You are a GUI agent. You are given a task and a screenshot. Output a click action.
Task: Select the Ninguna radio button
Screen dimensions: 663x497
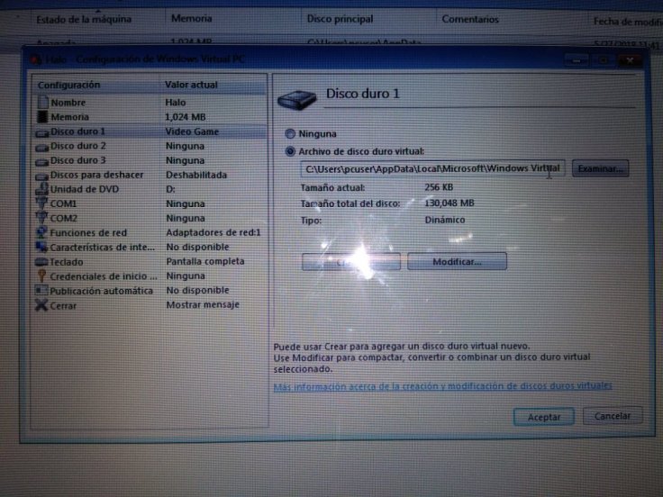[x=290, y=134]
